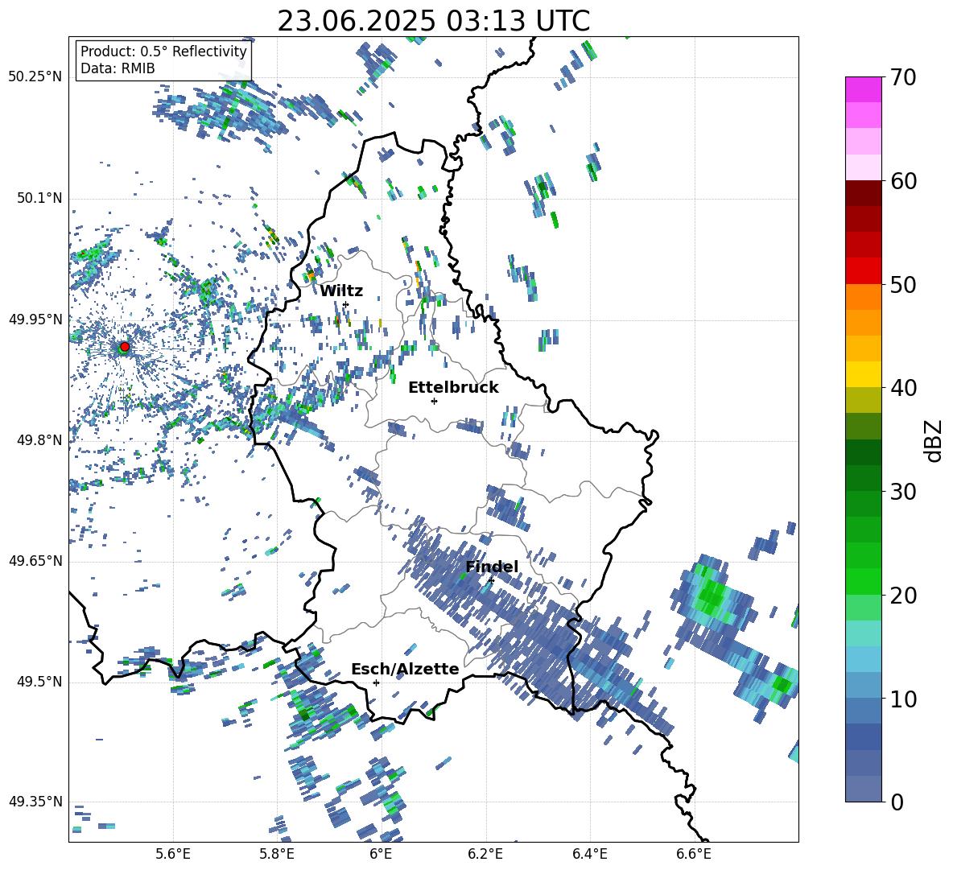Select the Esch/Alzette city label

(x=405, y=670)
